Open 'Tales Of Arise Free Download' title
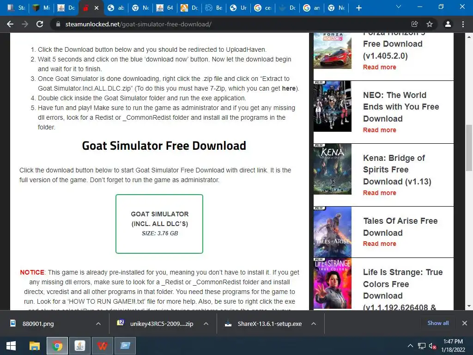This screenshot has width=473, height=355. click(x=400, y=226)
